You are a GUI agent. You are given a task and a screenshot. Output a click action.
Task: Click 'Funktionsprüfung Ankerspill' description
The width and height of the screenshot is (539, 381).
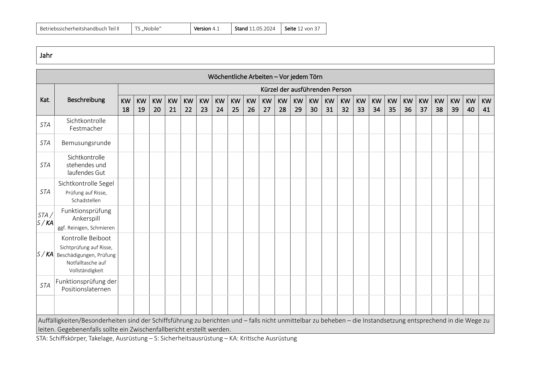coord(86,214)
